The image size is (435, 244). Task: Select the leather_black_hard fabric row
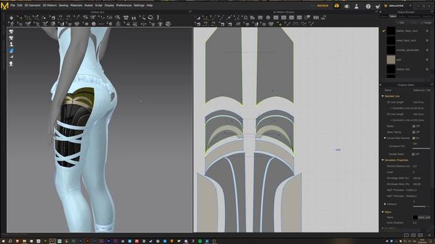[407, 31]
